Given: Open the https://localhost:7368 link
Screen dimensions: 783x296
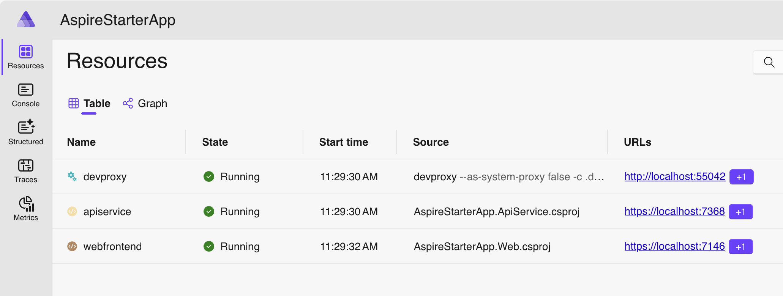Looking at the screenshot, I should [674, 211].
